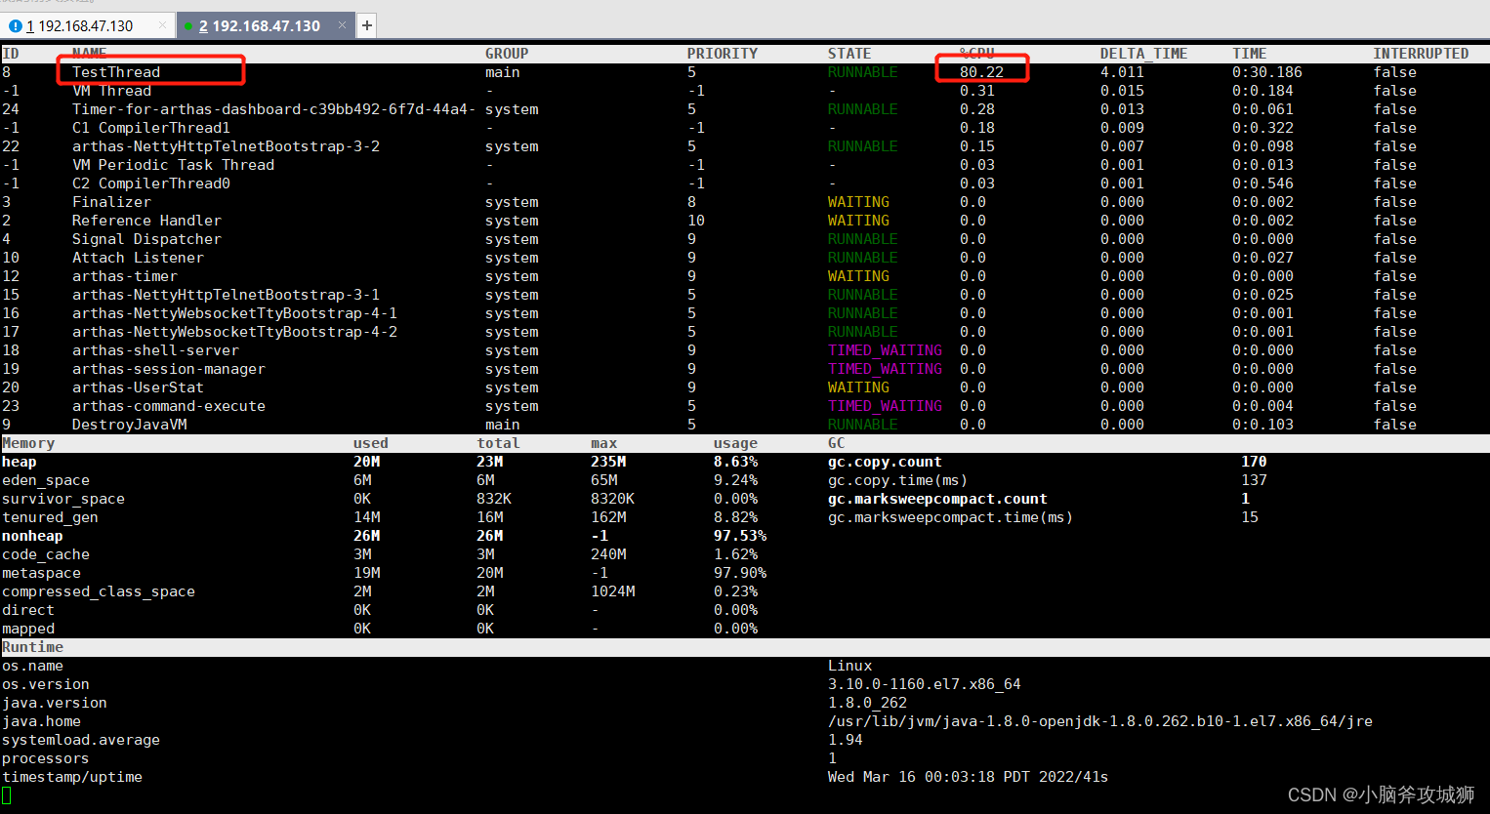Click arthas-NettyHttpTelnetBootstrap-3-2 thread name
Image resolution: width=1490 pixels, height=814 pixels.
coord(227,146)
